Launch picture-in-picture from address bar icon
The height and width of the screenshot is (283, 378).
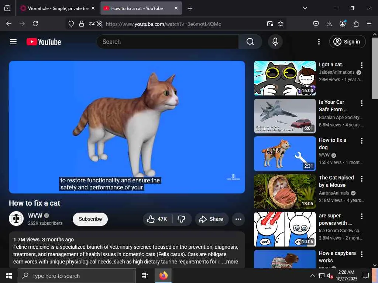pos(270,24)
